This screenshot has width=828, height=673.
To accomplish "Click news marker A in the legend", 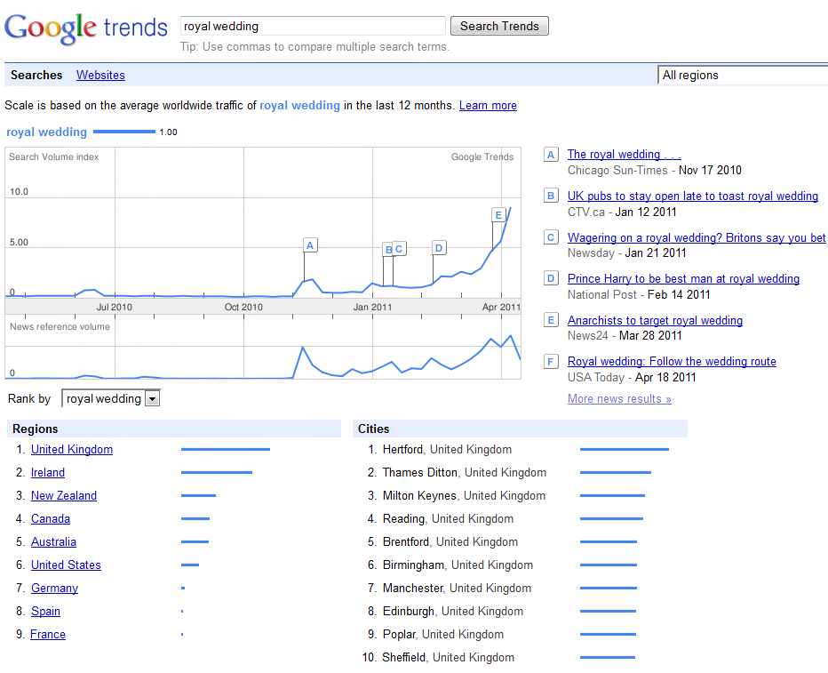I will tap(551, 155).
